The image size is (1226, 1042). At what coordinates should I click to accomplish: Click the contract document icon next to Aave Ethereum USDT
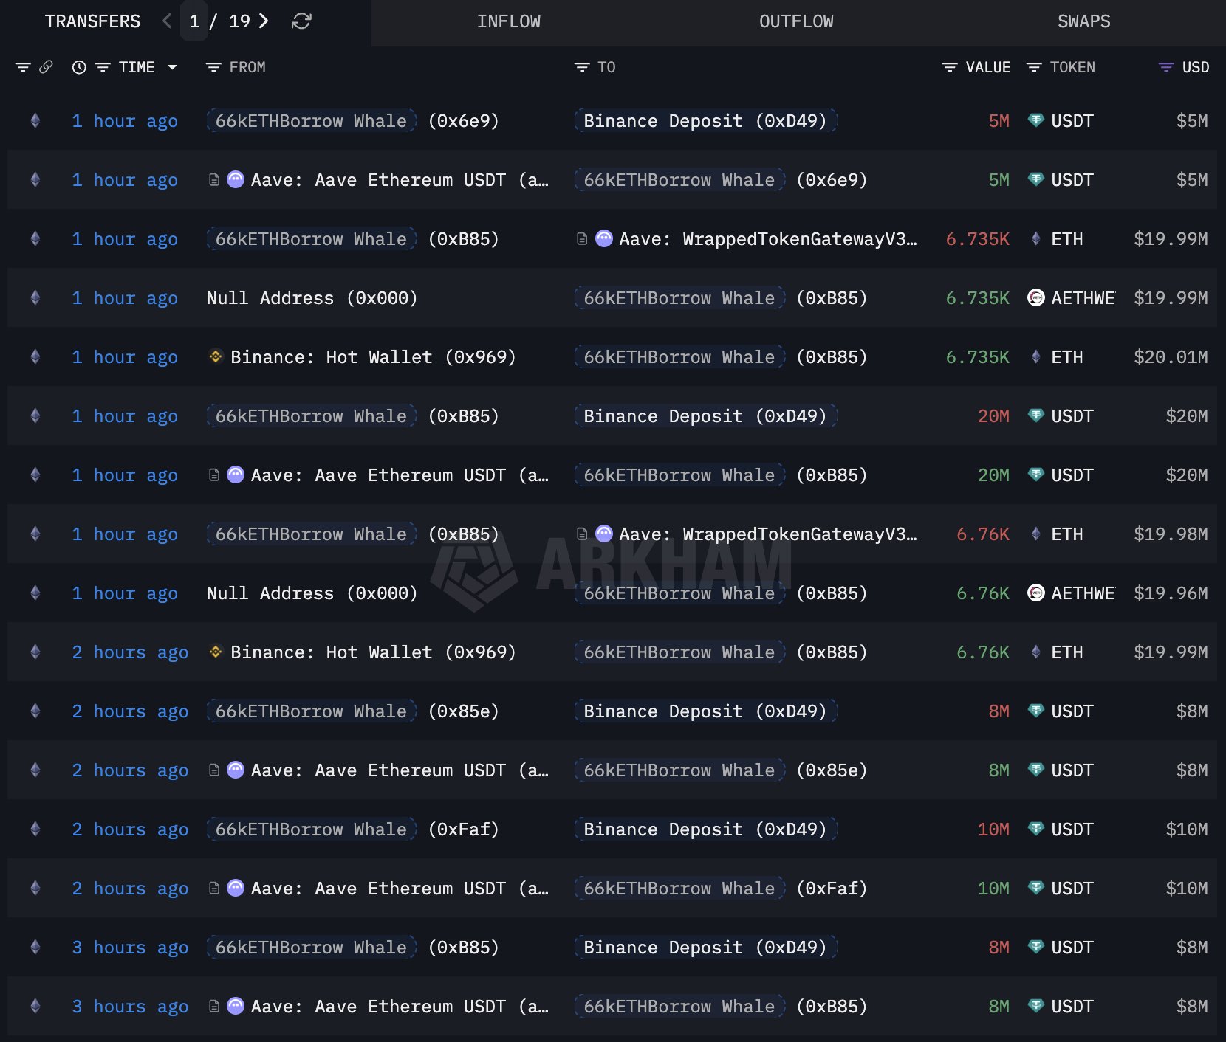click(x=213, y=179)
